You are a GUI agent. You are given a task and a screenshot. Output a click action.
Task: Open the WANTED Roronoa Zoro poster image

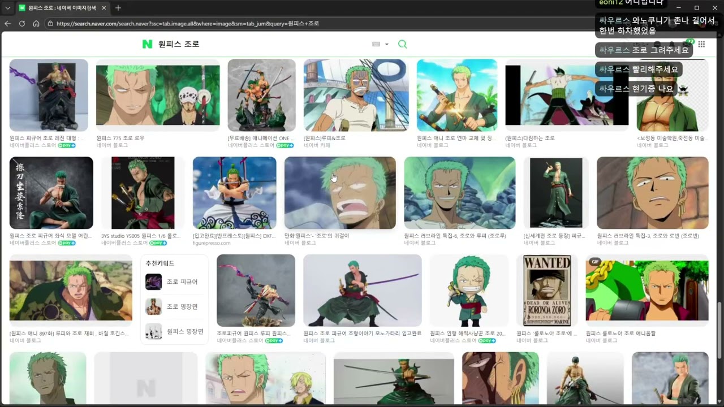coord(547,291)
